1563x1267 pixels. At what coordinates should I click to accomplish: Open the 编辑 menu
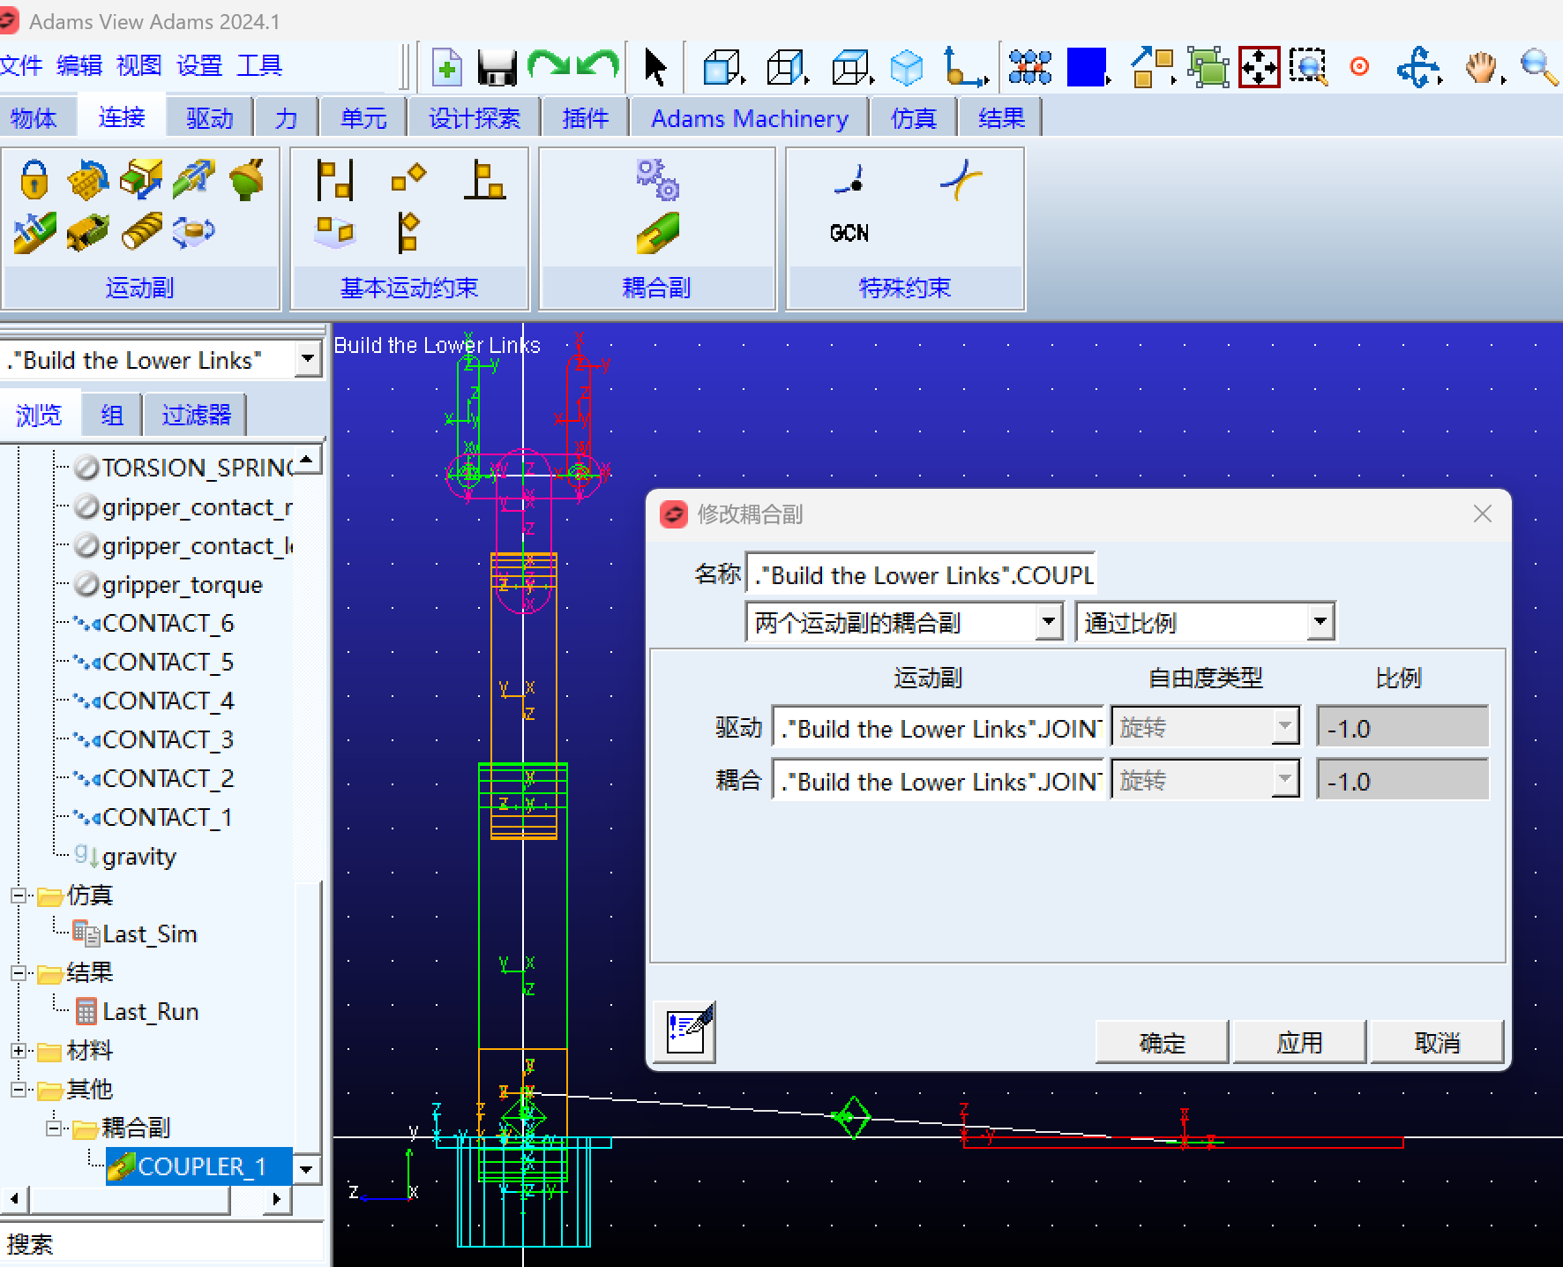pos(79,66)
